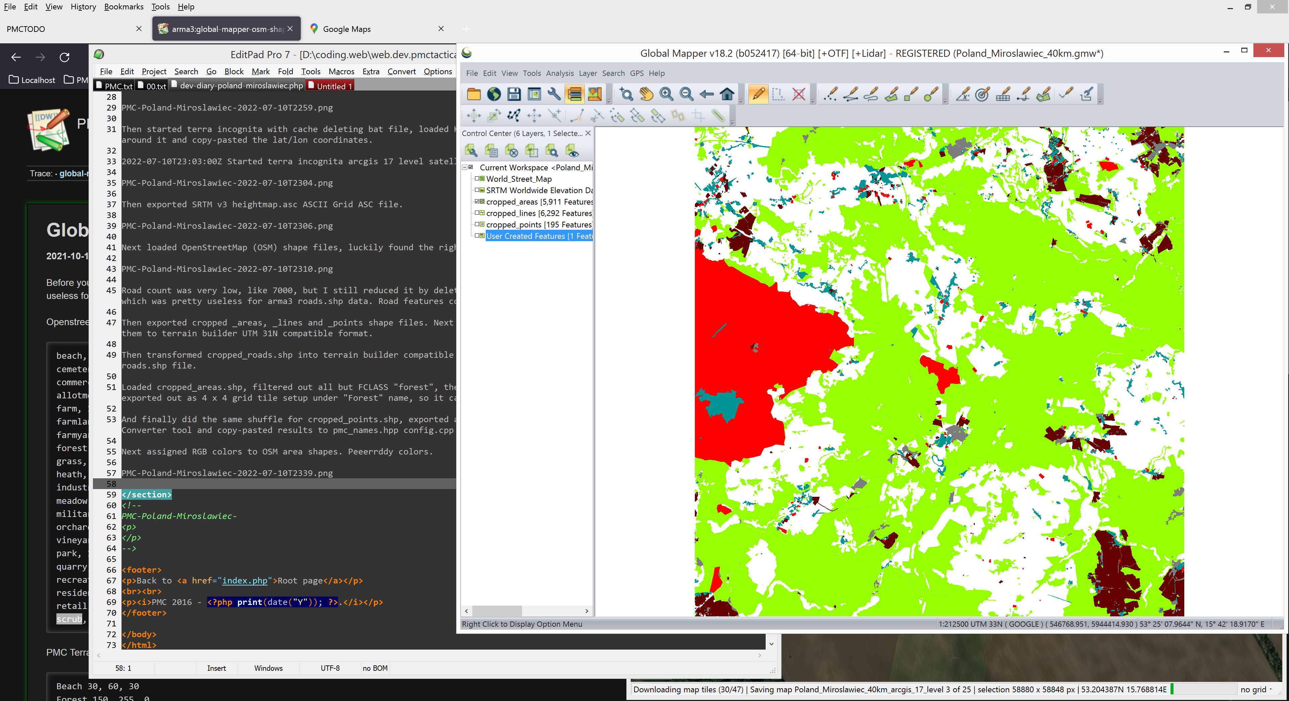Viewport: 1289px width, 701px height.
Task: Open EditPad Pro Fold menu
Action: coord(285,72)
